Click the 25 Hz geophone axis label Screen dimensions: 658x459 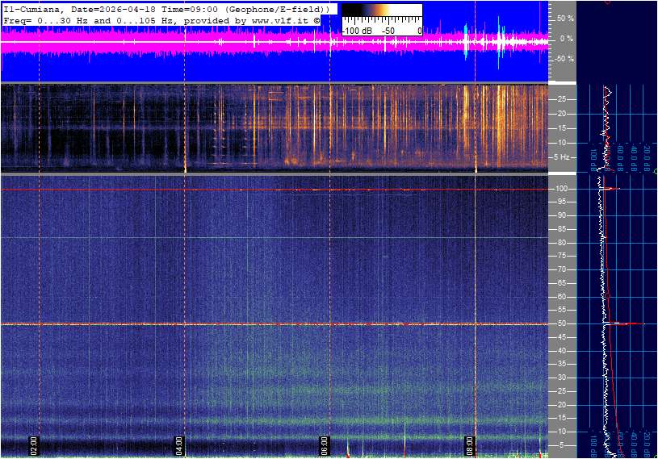pyautogui.click(x=560, y=99)
